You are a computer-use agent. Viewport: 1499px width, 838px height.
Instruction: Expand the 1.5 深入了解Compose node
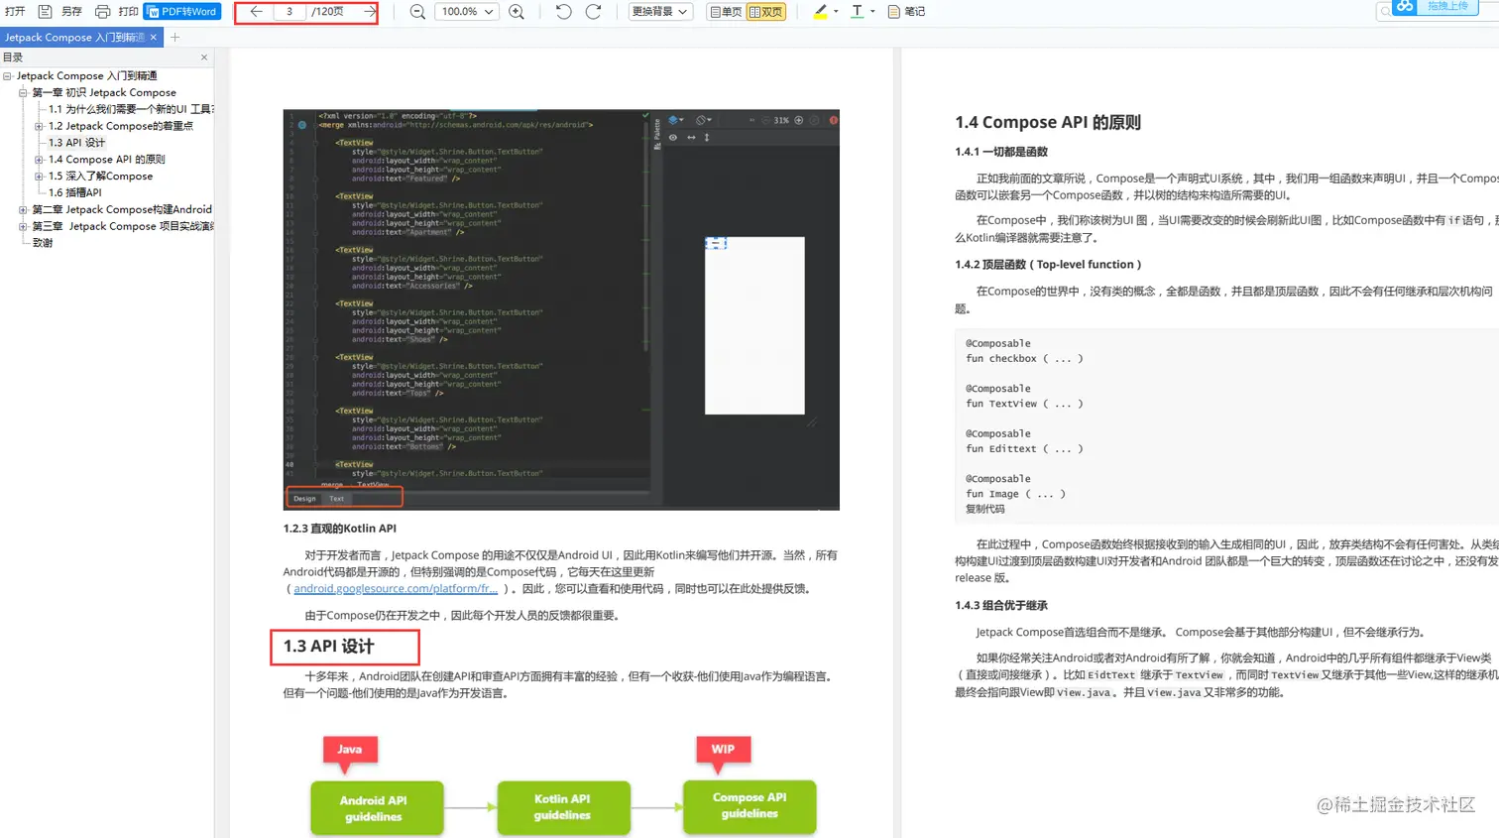coord(39,177)
